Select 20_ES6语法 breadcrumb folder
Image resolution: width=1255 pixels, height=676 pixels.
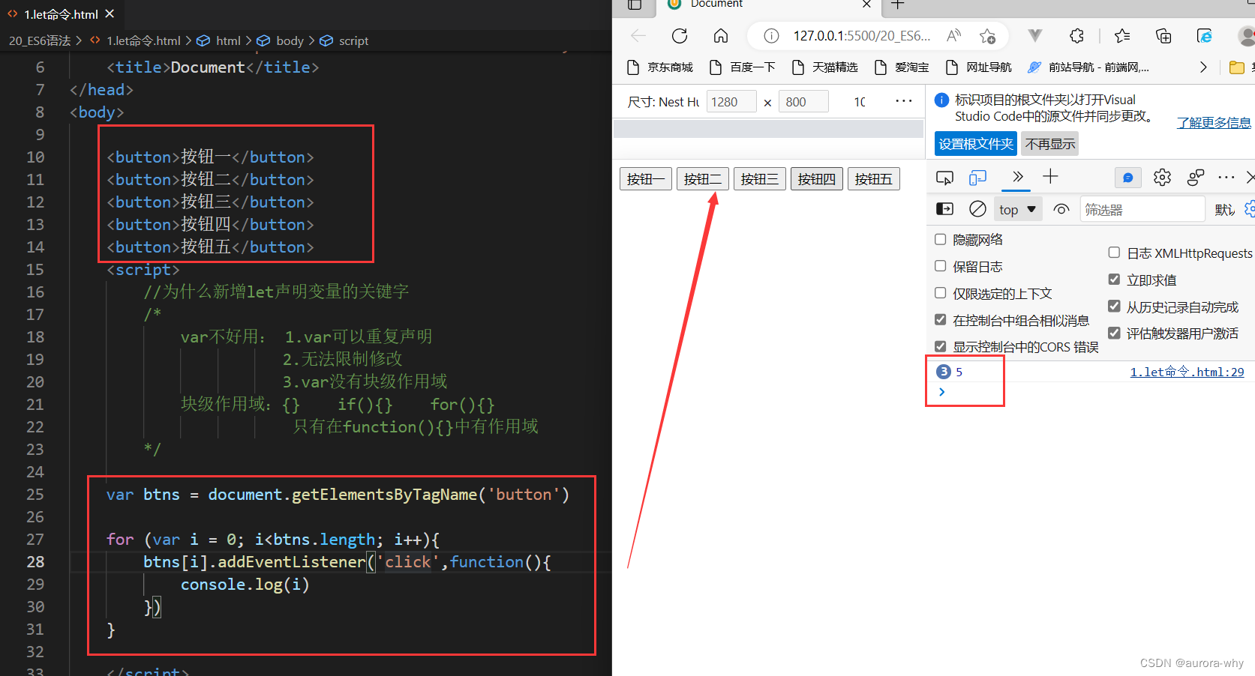point(39,40)
